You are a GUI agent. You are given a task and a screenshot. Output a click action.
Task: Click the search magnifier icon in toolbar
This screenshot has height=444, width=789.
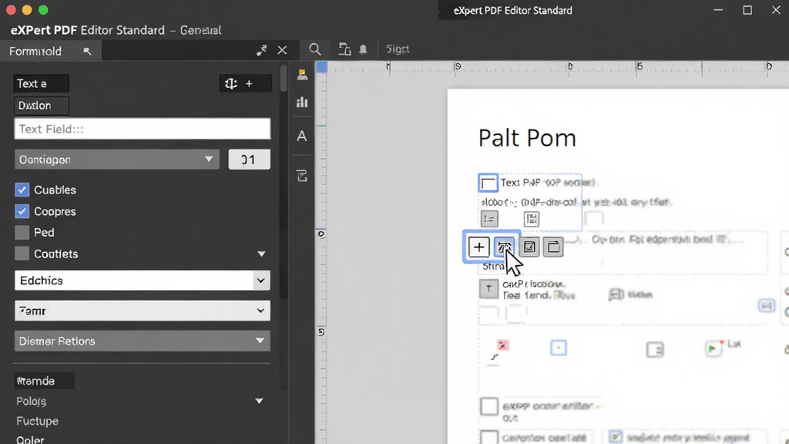pyautogui.click(x=315, y=49)
